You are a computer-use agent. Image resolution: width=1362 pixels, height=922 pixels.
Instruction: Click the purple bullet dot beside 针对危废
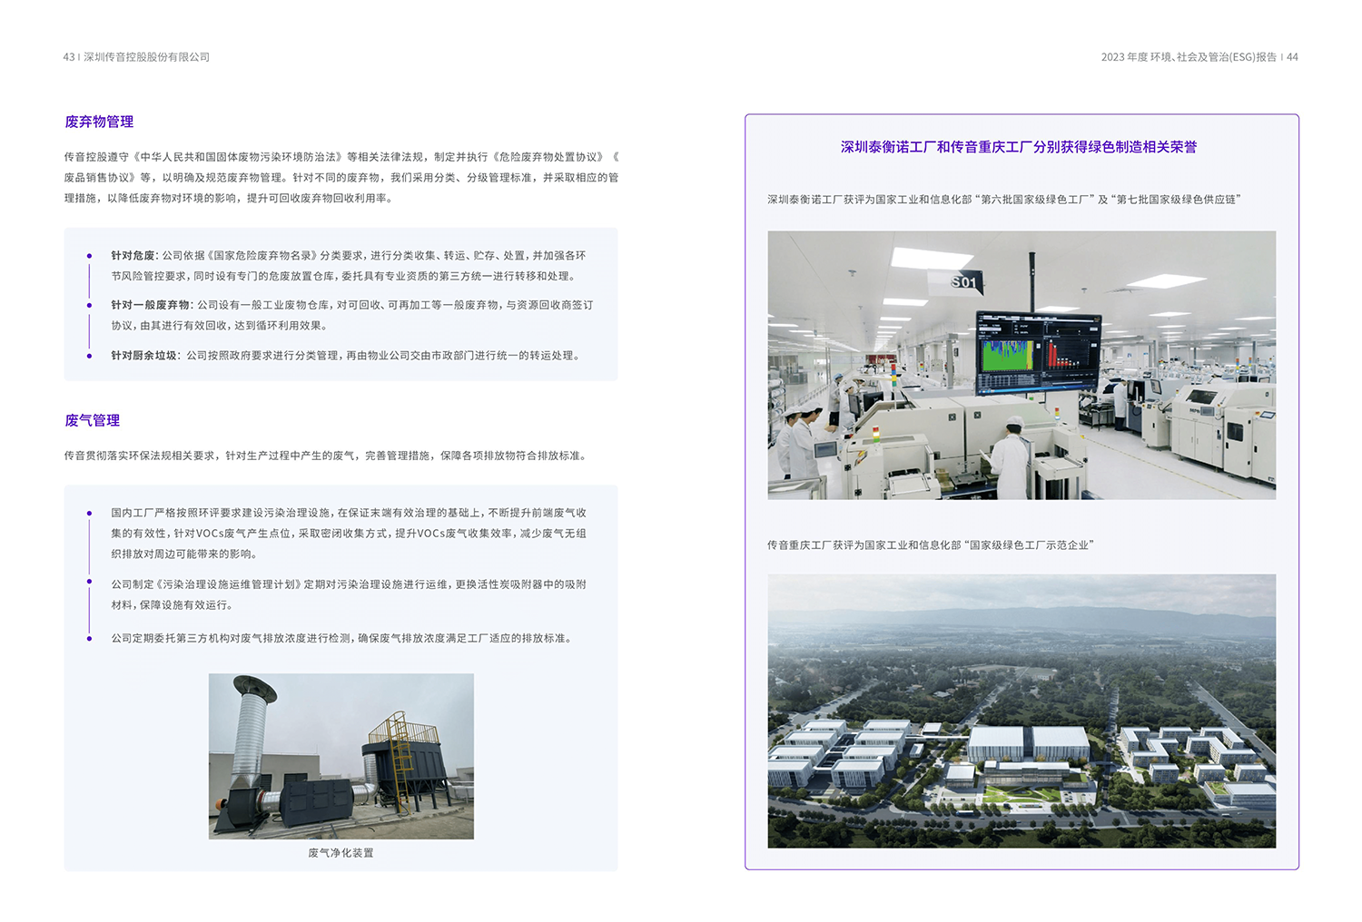(89, 256)
